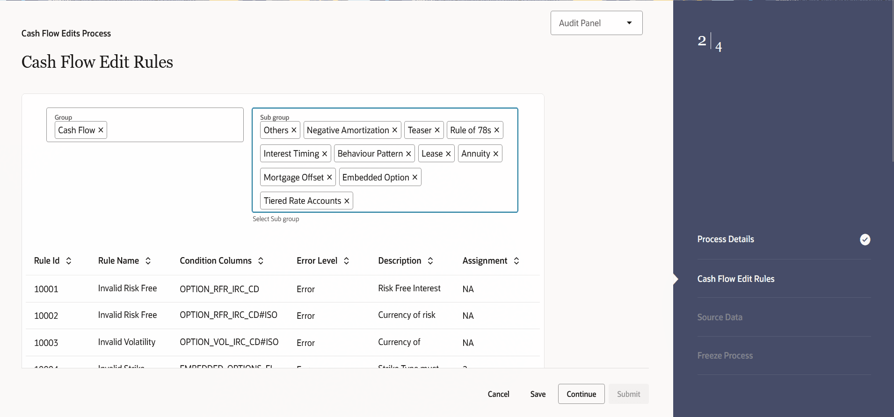The image size is (894, 417).
Task: Open the Audit Panel dropdown
Action: click(596, 23)
